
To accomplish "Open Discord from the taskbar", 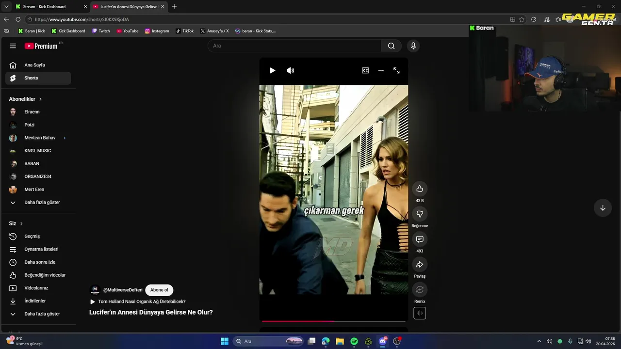I will (383, 341).
